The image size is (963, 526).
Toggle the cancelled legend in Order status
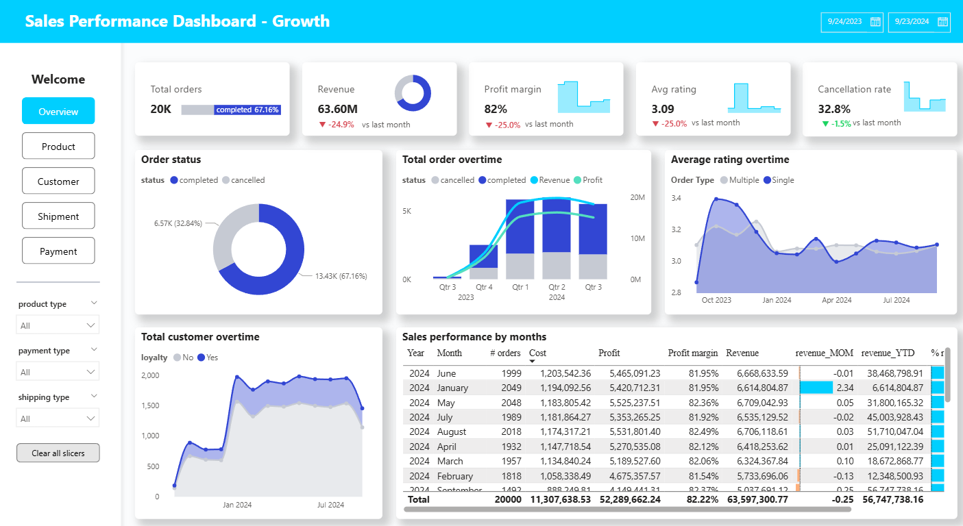coord(247,180)
